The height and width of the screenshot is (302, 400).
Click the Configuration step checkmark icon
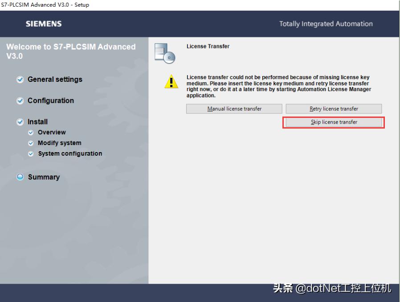(x=20, y=101)
